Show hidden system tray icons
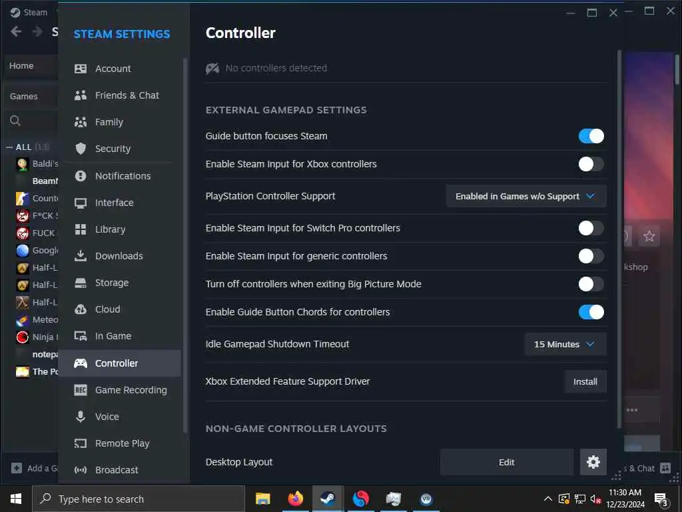The width and height of the screenshot is (682, 512). 548,499
